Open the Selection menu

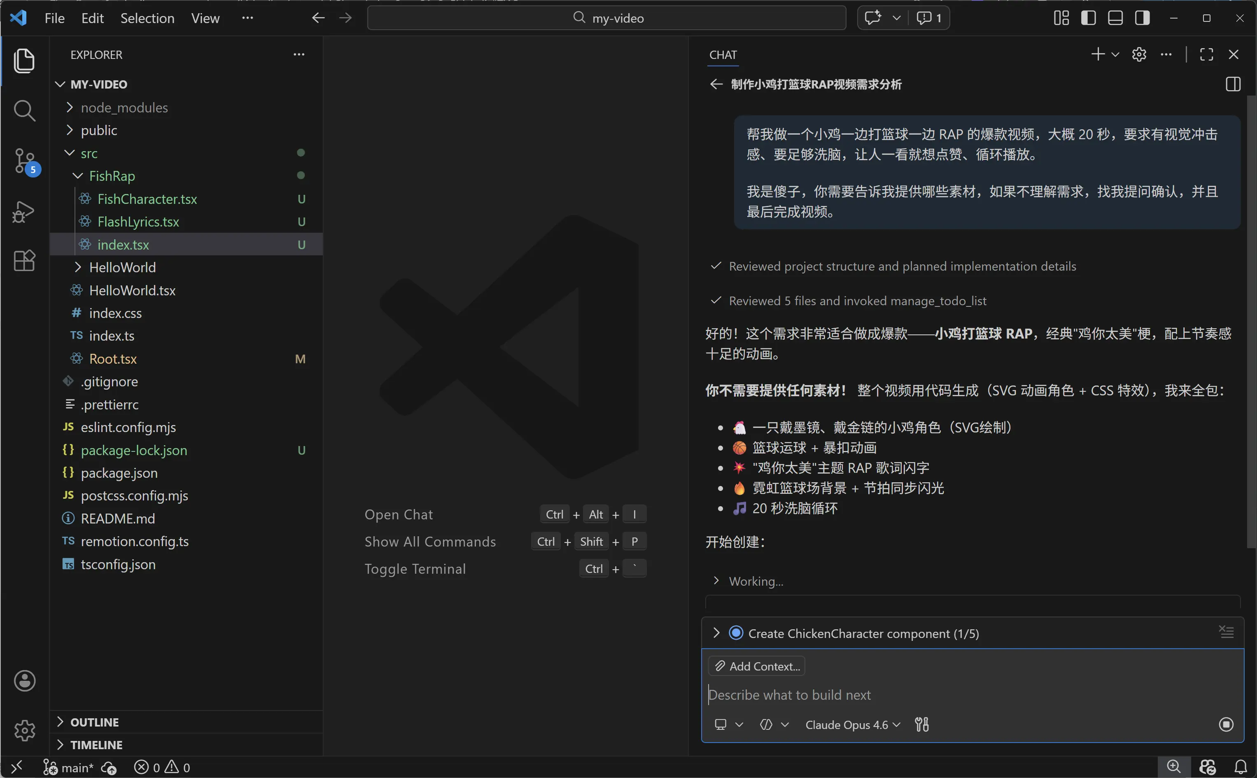point(147,18)
